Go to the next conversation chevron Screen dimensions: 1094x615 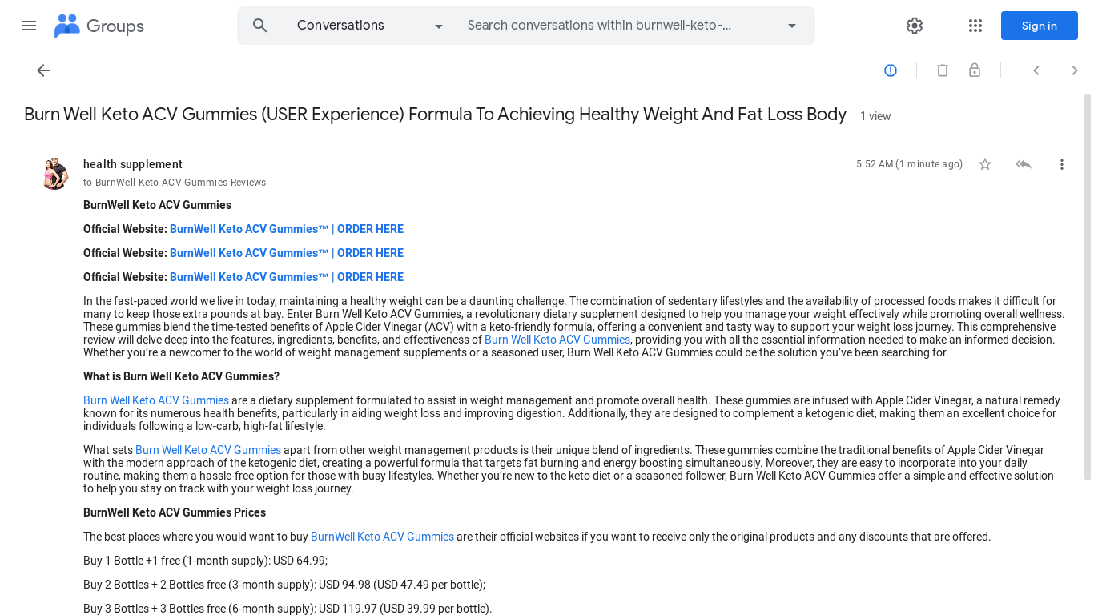[x=1075, y=70]
